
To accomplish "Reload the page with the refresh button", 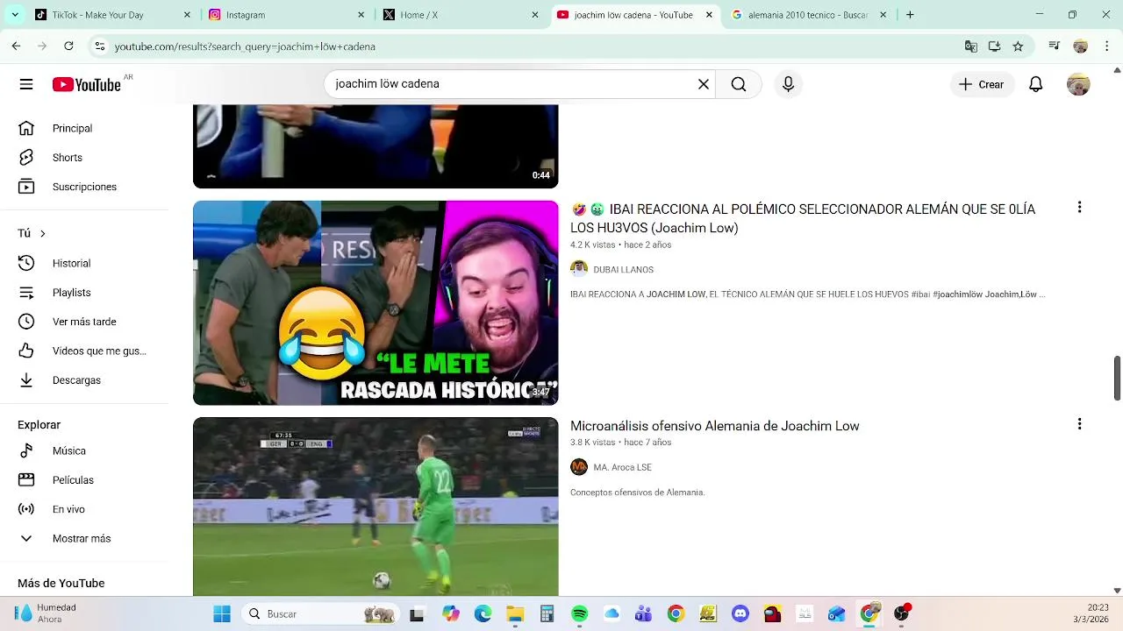I will (x=68, y=46).
